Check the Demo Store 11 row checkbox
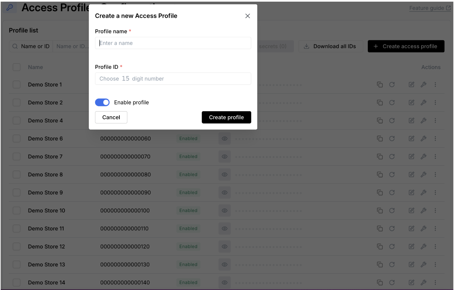This screenshot has width=454, height=290. pyautogui.click(x=16, y=228)
